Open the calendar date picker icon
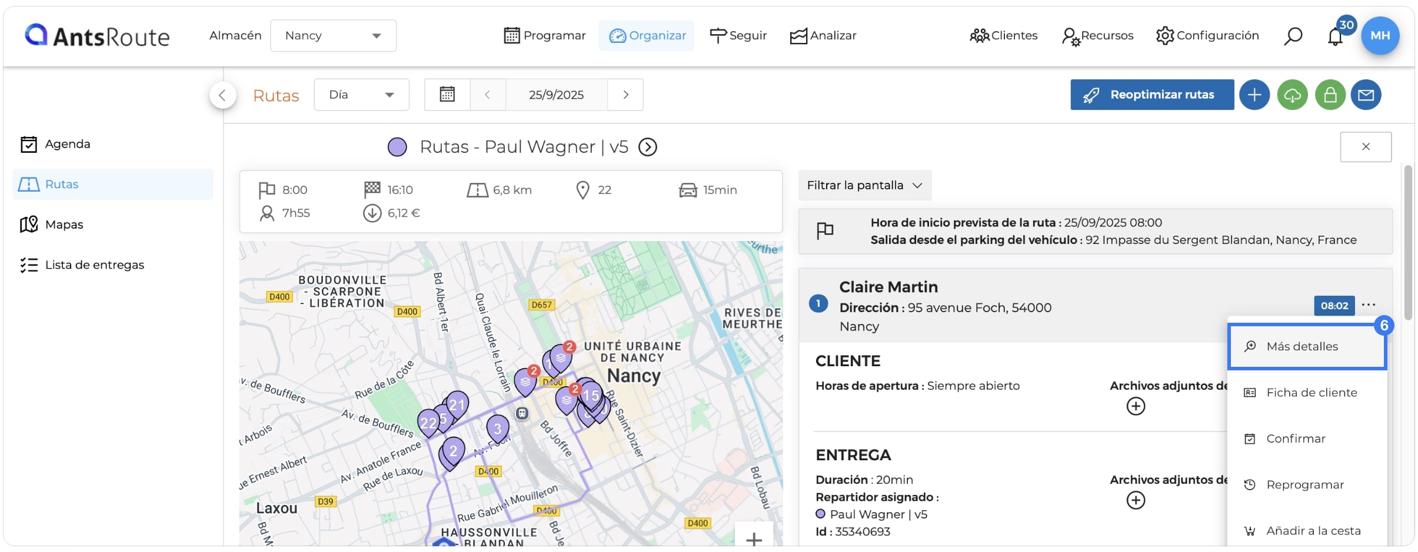1418x552 pixels. pyautogui.click(x=447, y=95)
